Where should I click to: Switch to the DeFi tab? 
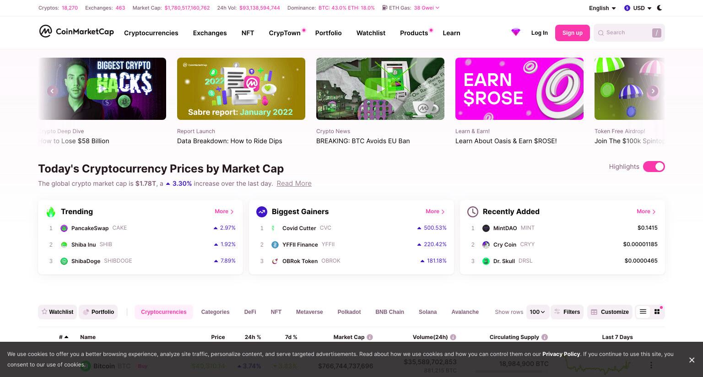click(x=250, y=312)
